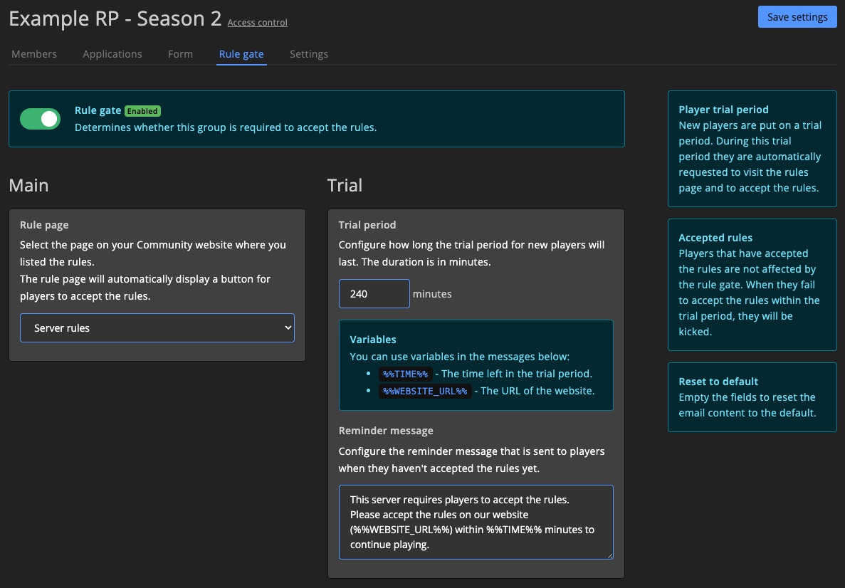
Task: Click the Save settings button
Action: click(797, 18)
